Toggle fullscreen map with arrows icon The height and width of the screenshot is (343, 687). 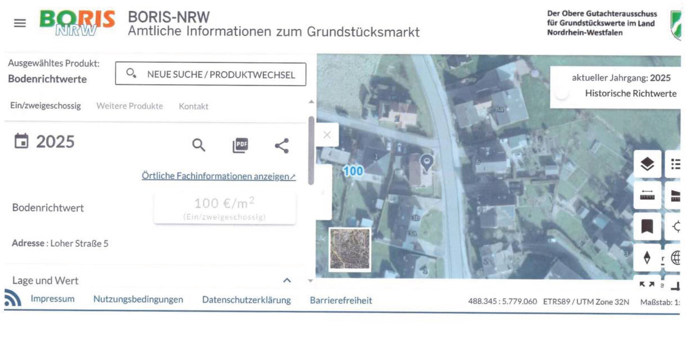[647, 284]
